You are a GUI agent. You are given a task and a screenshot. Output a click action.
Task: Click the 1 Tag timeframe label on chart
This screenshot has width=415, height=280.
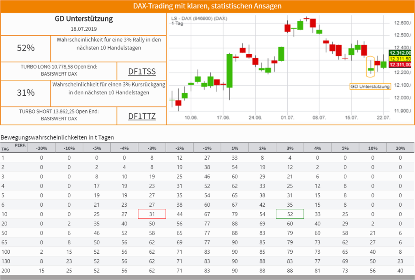pos(177,23)
